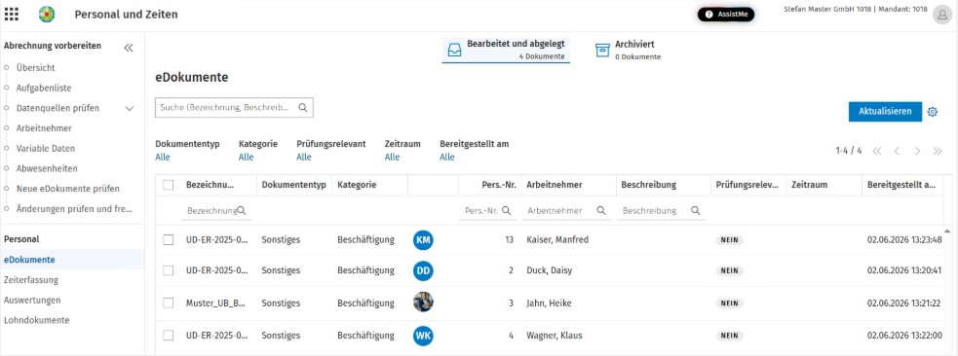Open the Prüfungsrelevant filter Alle dropdown

tap(304, 158)
